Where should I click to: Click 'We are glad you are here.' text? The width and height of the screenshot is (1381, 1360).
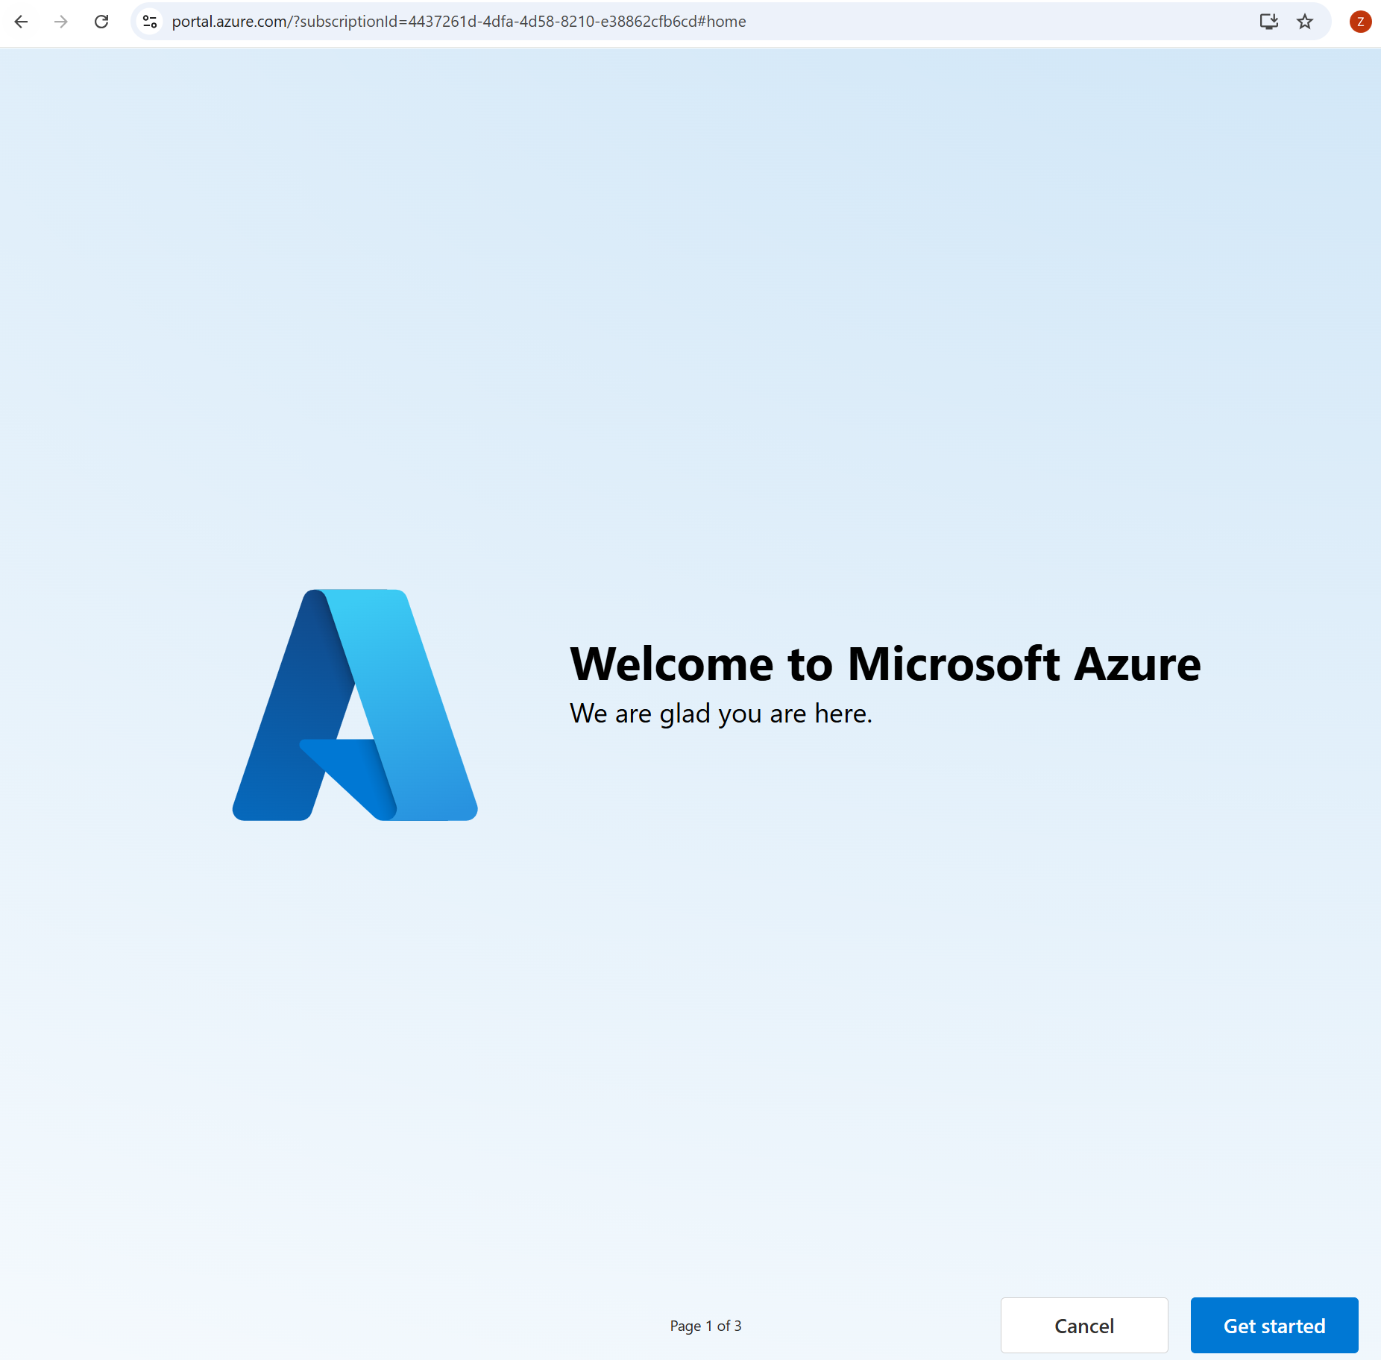coord(720,714)
